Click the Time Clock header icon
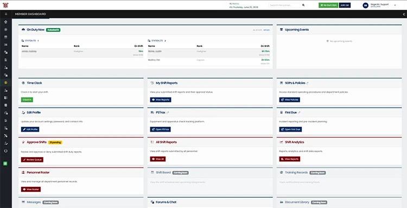407x208 pixels. (x=23, y=83)
